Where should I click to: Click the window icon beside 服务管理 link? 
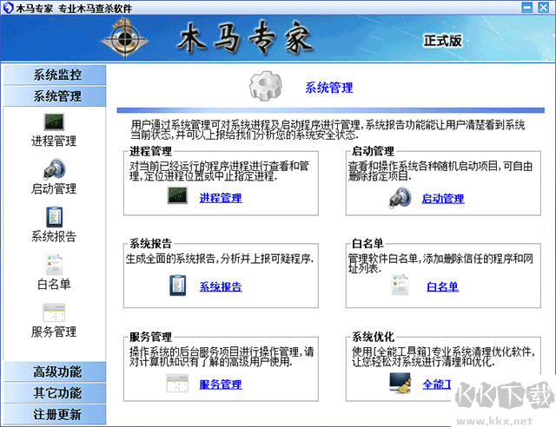[177, 383]
